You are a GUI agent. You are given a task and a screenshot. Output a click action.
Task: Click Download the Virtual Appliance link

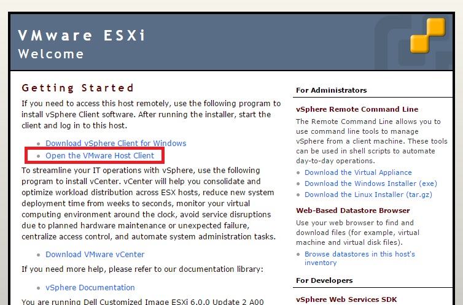pos(358,172)
